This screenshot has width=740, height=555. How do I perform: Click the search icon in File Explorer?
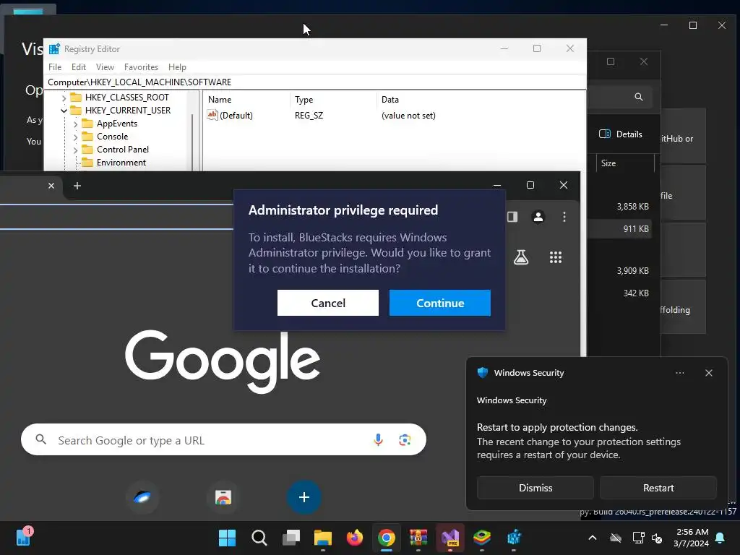[x=639, y=97]
